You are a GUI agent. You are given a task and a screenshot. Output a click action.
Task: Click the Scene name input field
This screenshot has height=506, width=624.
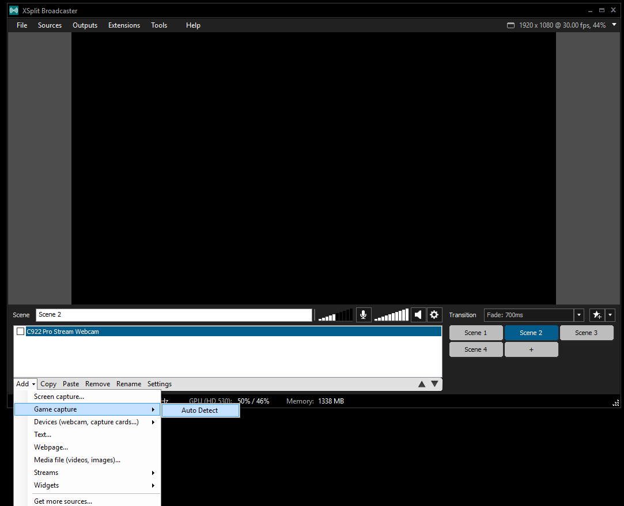[x=174, y=315]
